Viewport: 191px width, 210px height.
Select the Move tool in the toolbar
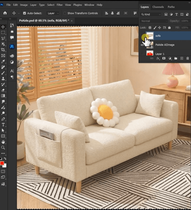pos(3,27)
